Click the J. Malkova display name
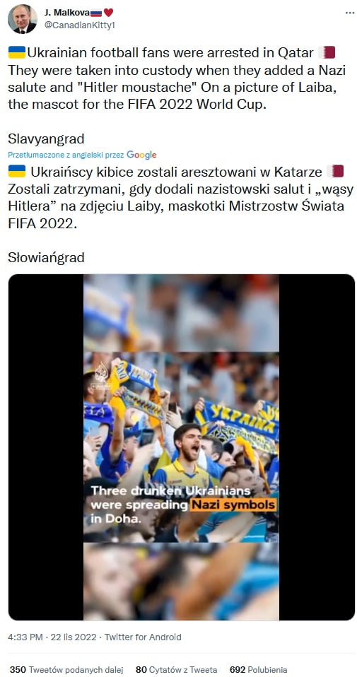 click(x=66, y=13)
